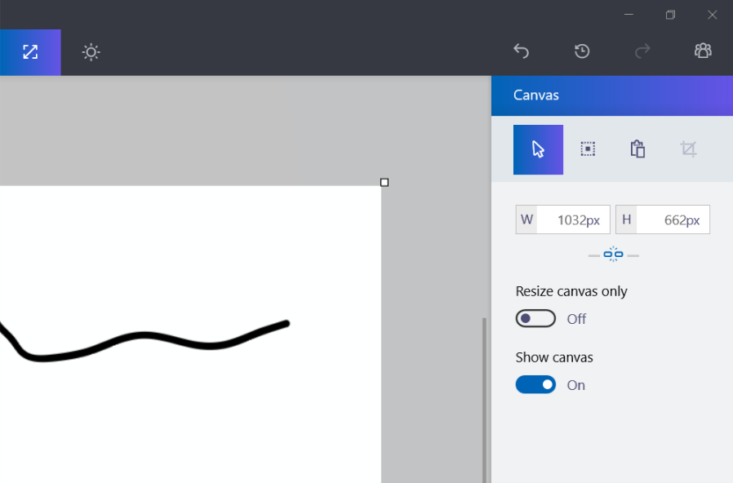Click the canvas width field
733x483 pixels.
(572, 219)
